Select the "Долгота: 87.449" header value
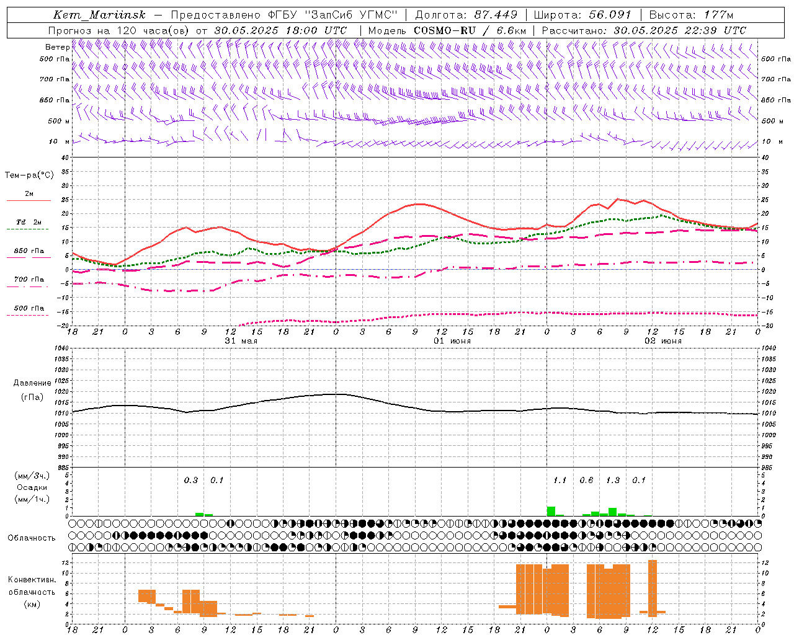The height and width of the screenshot is (635, 794). click(466, 15)
